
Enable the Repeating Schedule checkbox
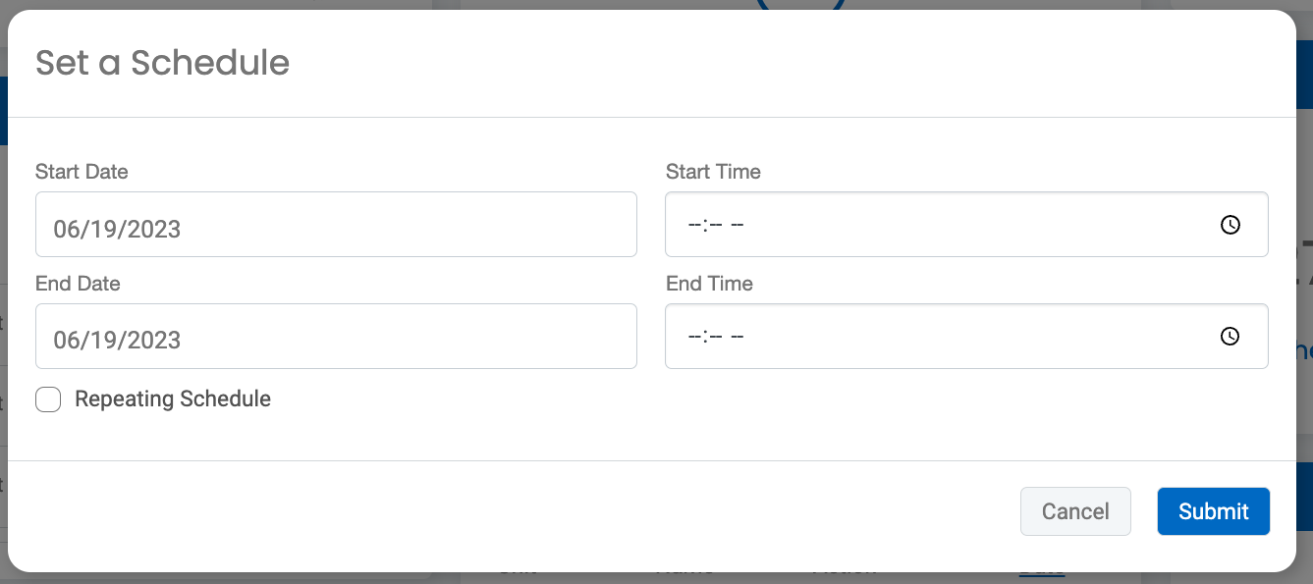pyautogui.click(x=47, y=399)
